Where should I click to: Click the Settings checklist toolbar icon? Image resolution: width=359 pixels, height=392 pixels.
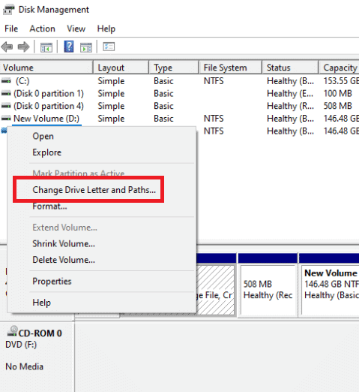109,47
